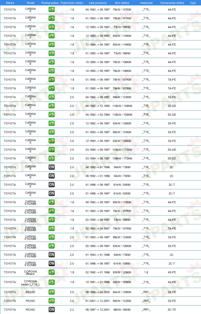Viewport: 201px width, 314px height.
Task: Click the petrol icon for Carina E 01.1995 73kW/99KM
Action: click(52, 53)
